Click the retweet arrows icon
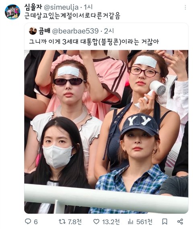 [62, 221]
